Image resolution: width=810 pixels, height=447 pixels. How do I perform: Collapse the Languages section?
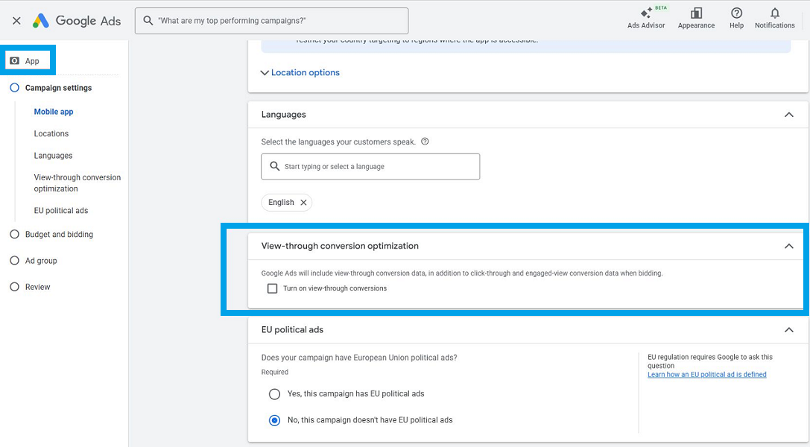point(788,115)
